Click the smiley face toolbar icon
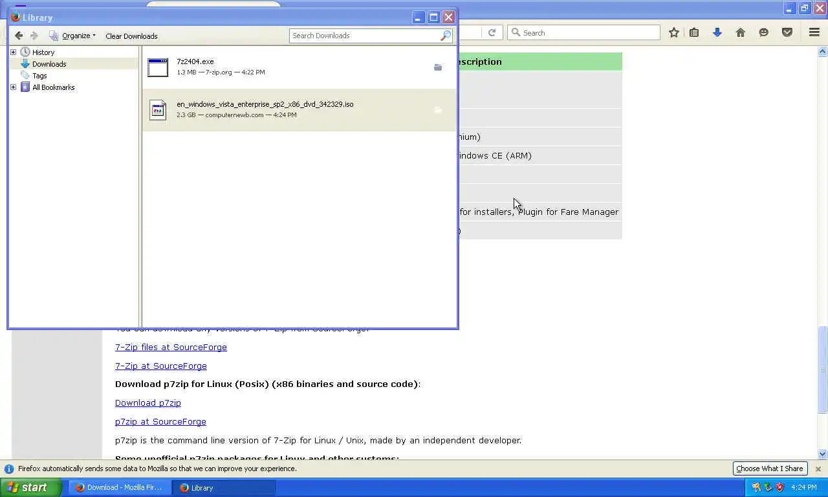 764,32
